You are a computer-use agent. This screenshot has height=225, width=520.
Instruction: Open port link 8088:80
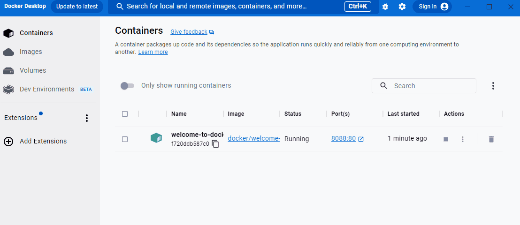point(344,139)
